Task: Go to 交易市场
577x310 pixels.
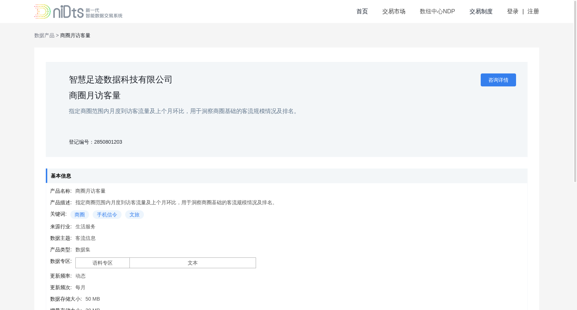Action: [x=394, y=12]
